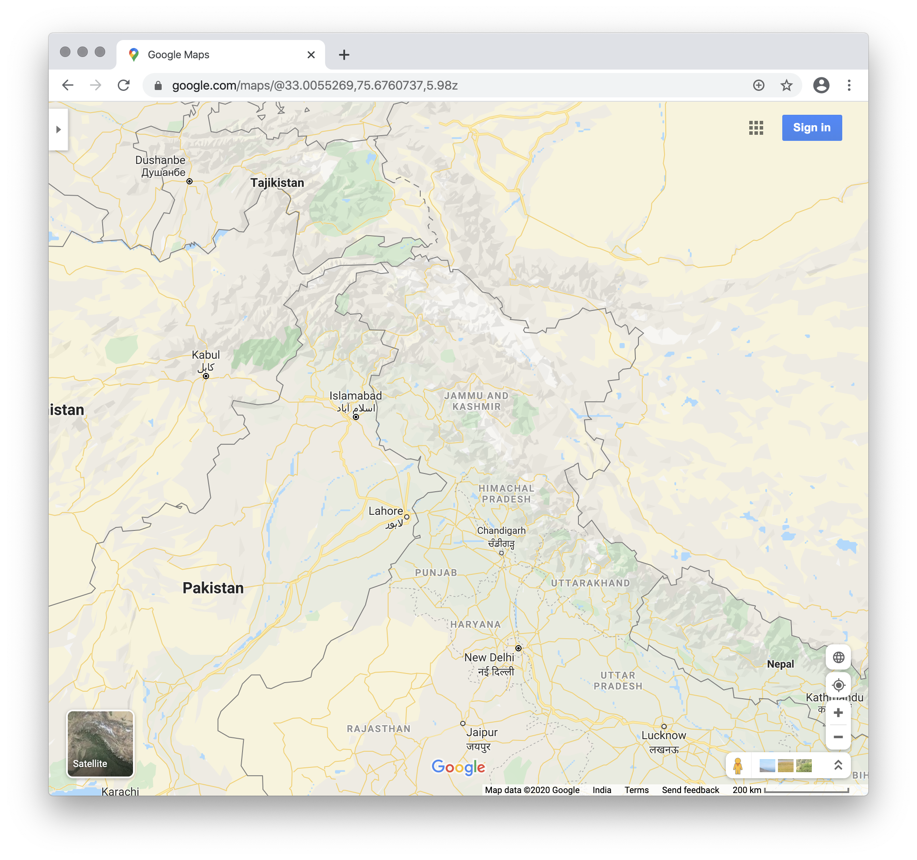
Task: Zoom in with the plus button
Action: (x=838, y=713)
